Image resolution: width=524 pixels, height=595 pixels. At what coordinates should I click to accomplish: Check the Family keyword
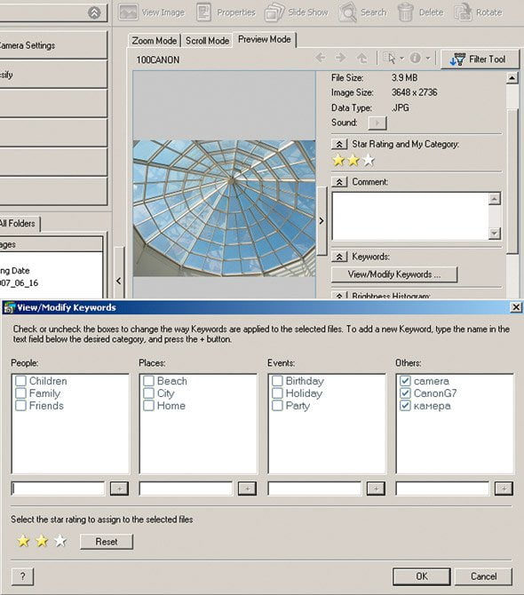[20, 393]
